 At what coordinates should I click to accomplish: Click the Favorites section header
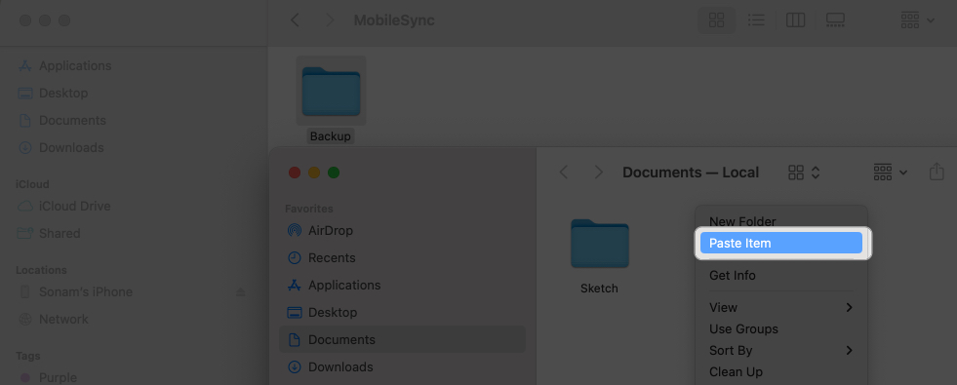[x=309, y=209]
